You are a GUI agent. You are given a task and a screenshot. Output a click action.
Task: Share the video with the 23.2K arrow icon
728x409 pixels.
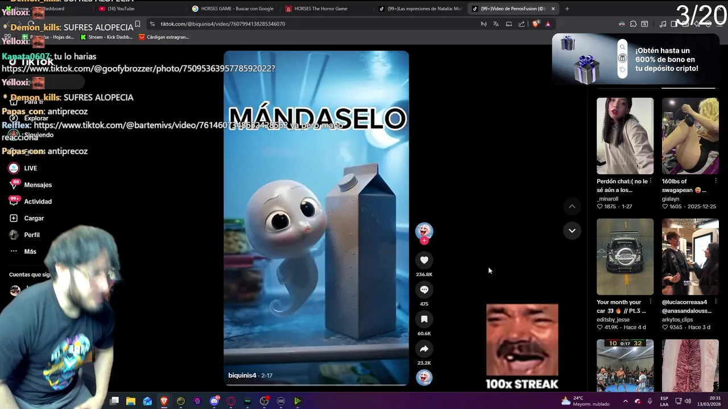pyautogui.click(x=424, y=349)
